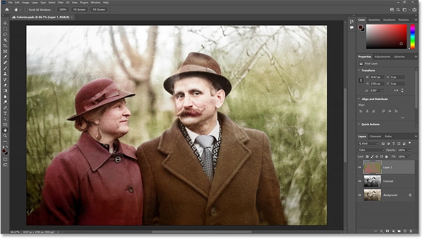Viewport: 423px width, 239px height.
Task: Toggle Quick Mask mode icon
Action: tap(5, 159)
